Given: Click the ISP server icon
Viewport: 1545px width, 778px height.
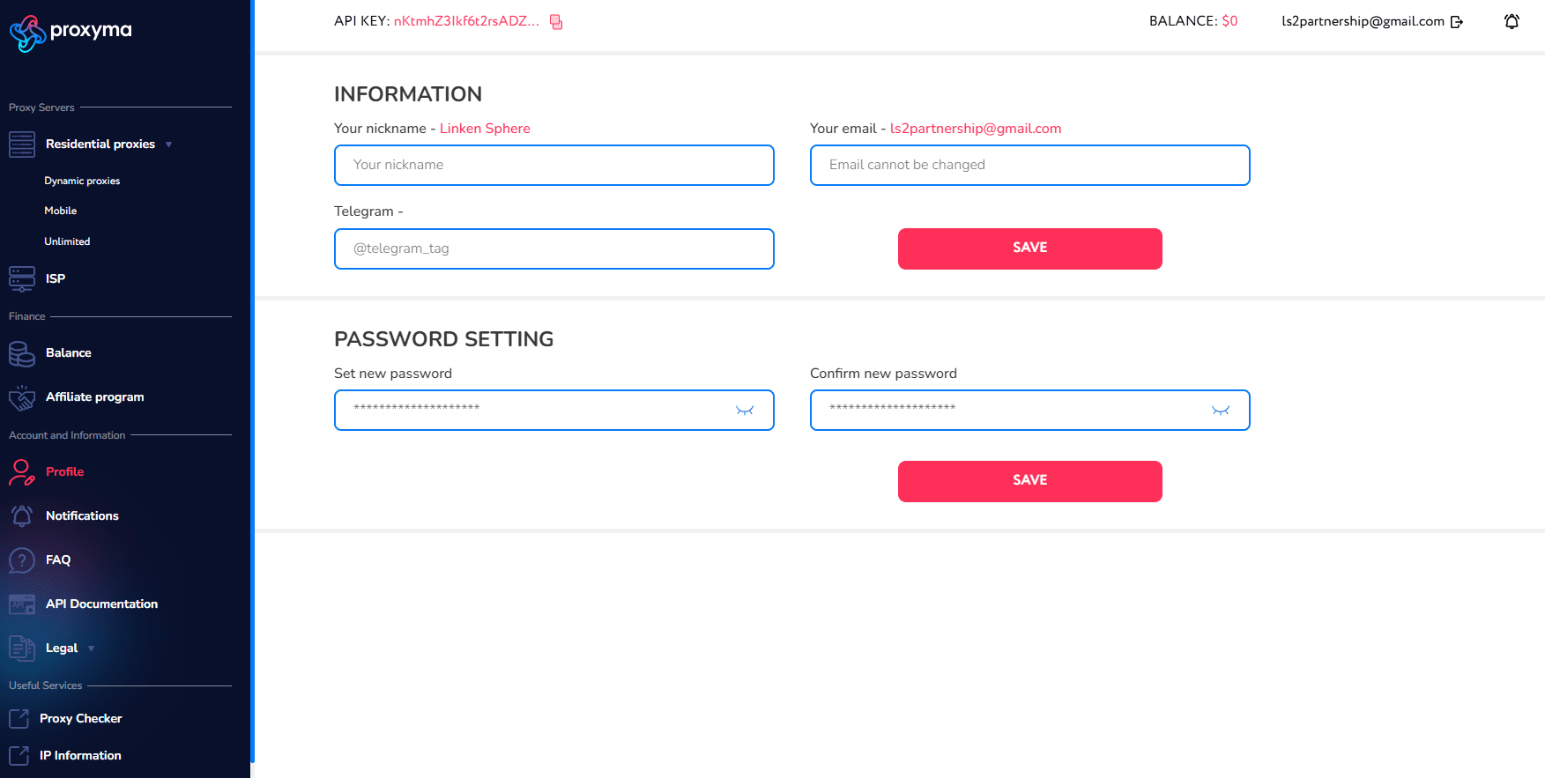Looking at the screenshot, I should 22,278.
